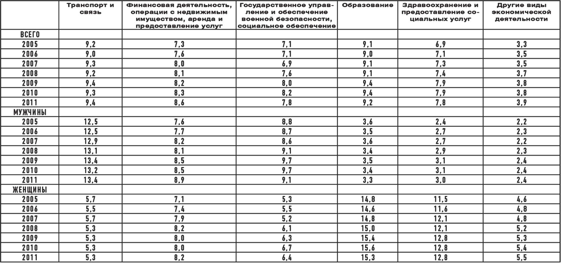Click year 2011 under the 'Женщины' section
The image size is (561, 263).
30,257
